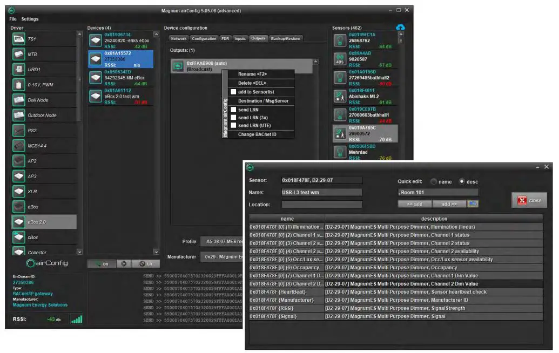Click sensor 0x89A4AB 485 icon

[x=340, y=59]
